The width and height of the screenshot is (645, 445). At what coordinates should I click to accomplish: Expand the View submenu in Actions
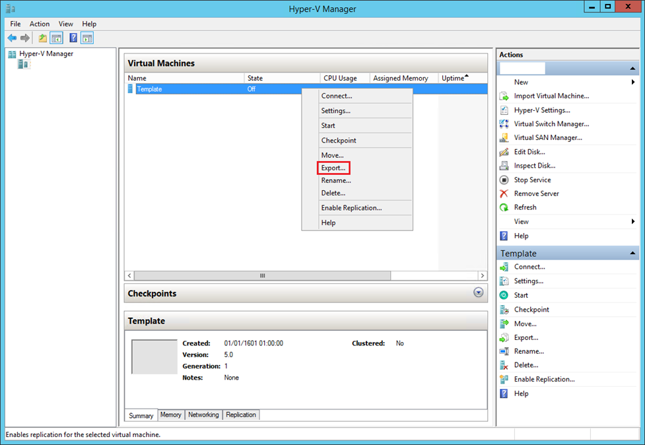[x=632, y=221]
